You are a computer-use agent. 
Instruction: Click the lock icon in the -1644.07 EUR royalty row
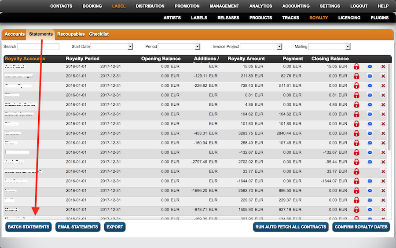pyautogui.click(x=356, y=181)
